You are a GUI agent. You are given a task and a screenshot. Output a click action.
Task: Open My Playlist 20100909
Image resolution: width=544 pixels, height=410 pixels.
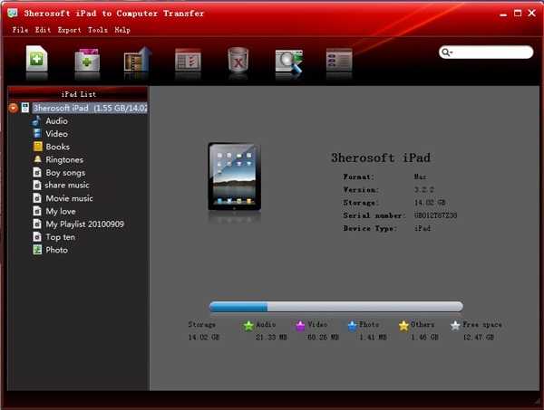pyautogui.click(x=84, y=224)
